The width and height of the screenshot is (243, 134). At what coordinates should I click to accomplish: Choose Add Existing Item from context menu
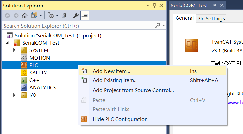tap(115, 80)
